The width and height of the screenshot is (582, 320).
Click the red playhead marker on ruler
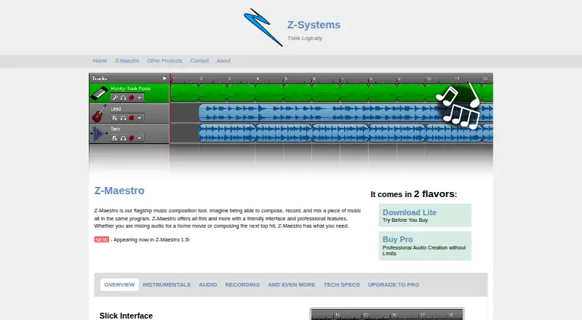pyautogui.click(x=172, y=79)
